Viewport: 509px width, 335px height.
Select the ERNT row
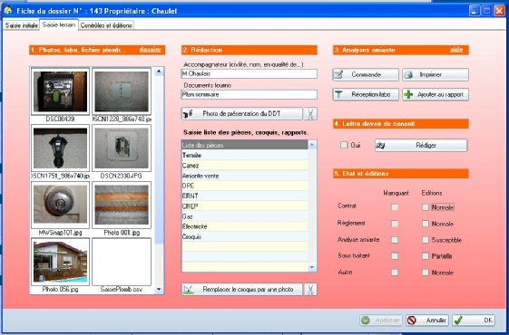pyautogui.click(x=244, y=196)
